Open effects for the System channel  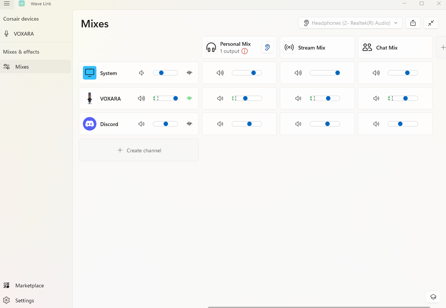tap(189, 73)
